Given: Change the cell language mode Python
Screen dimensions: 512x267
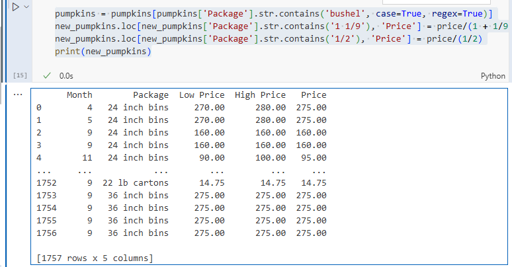Looking at the screenshot, I should pyautogui.click(x=492, y=76).
